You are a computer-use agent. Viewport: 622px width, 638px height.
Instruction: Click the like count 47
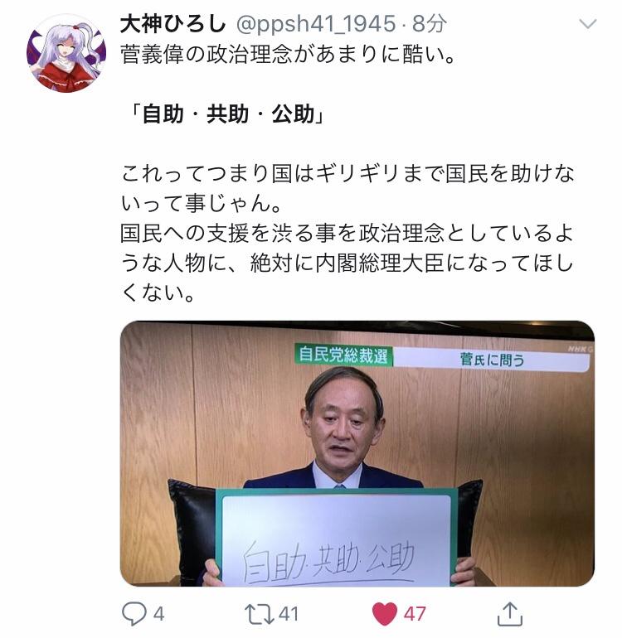click(x=415, y=614)
